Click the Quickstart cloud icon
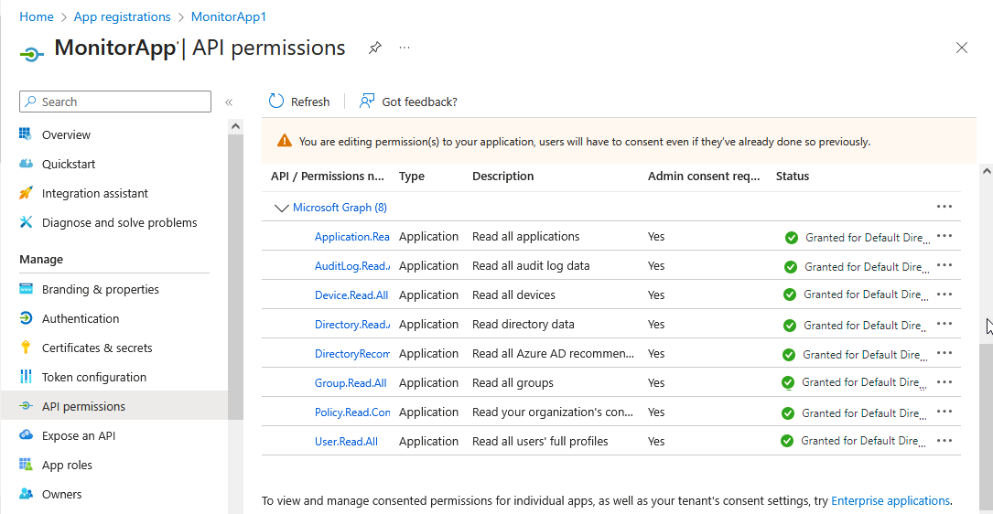993x514 pixels. click(x=26, y=164)
